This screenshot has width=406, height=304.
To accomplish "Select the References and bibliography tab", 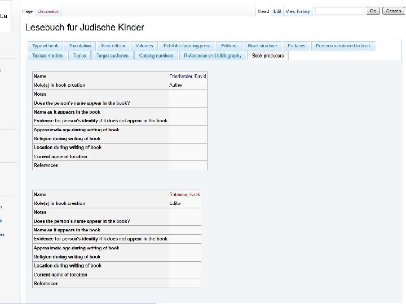I will pos(213,56).
